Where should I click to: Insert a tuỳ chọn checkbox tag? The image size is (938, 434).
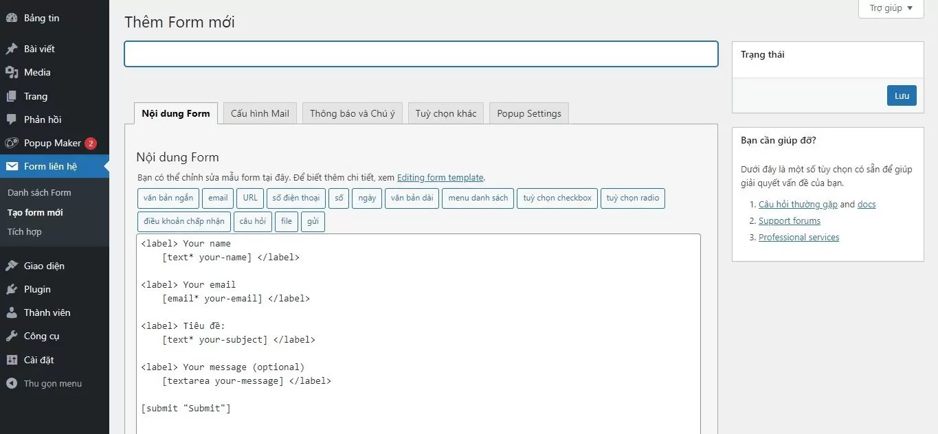click(x=557, y=198)
